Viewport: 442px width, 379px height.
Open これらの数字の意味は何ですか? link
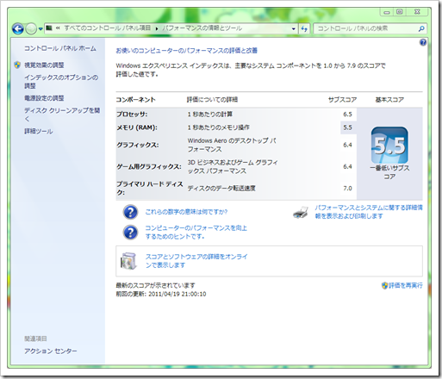click(x=186, y=212)
